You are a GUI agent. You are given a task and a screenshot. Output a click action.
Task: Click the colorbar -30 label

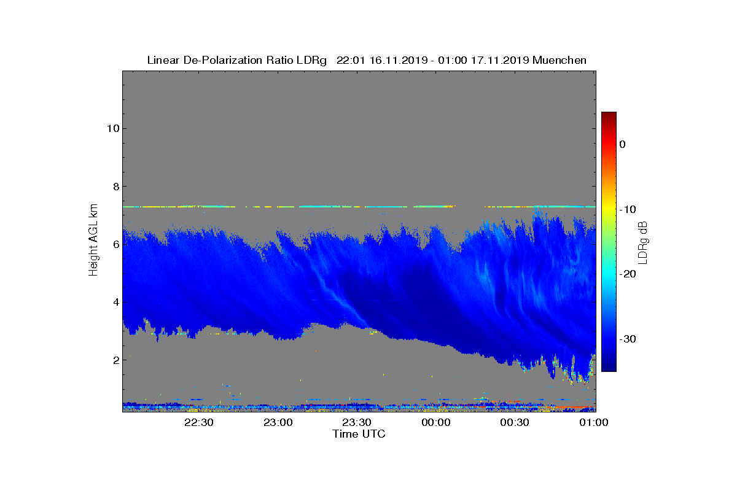(627, 339)
